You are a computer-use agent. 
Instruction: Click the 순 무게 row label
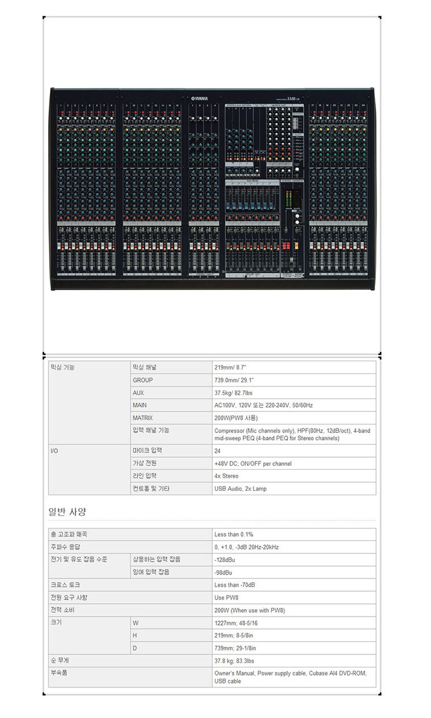click(x=130, y=661)
